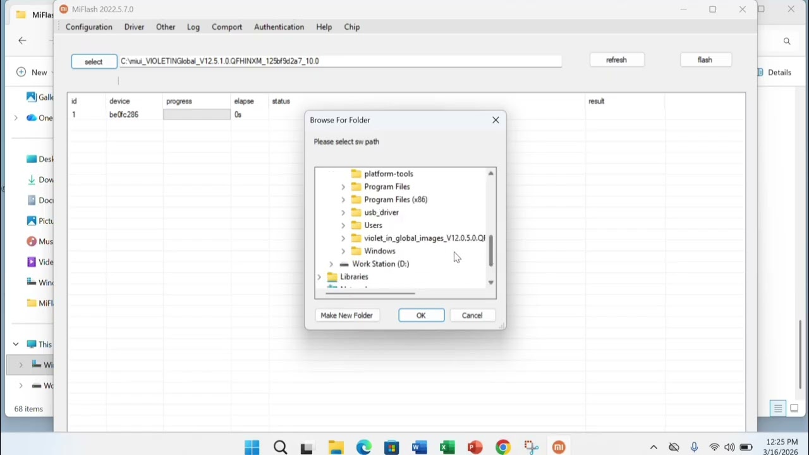Screen dimensions: 809x455
Task: Open the Windows Start menu
Action: pyautogui.click(x=252, y=447)
